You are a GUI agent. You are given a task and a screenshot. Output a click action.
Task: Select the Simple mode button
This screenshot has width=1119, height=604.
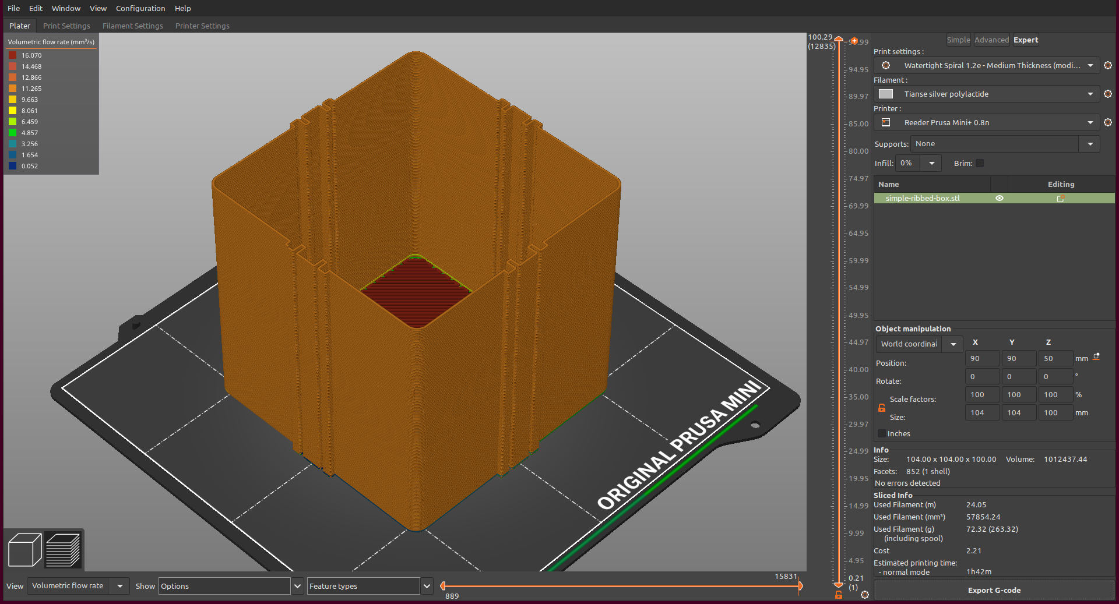[x=958, y=40]
